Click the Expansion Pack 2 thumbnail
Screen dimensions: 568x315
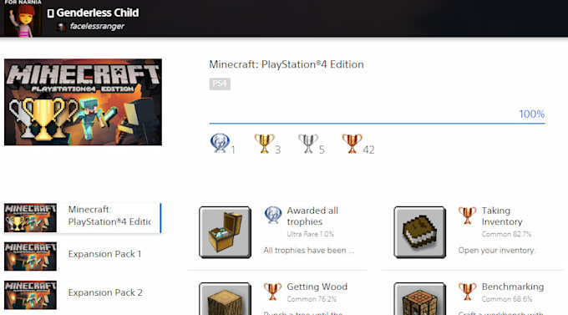(x=30, y=295)
